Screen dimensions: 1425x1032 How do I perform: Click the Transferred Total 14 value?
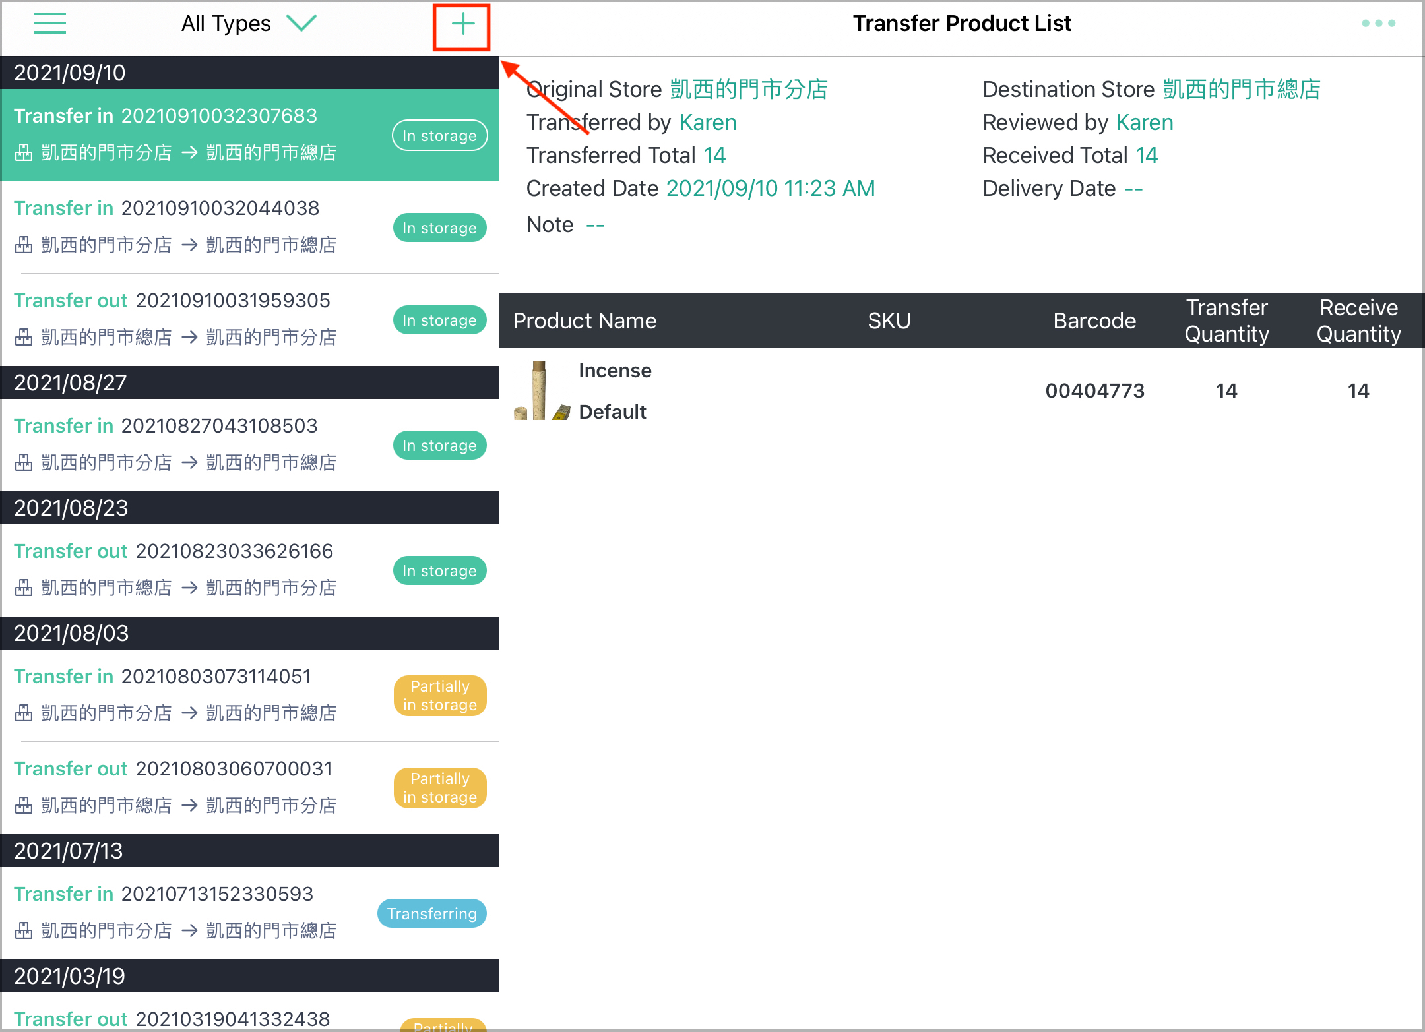(714, 156)
